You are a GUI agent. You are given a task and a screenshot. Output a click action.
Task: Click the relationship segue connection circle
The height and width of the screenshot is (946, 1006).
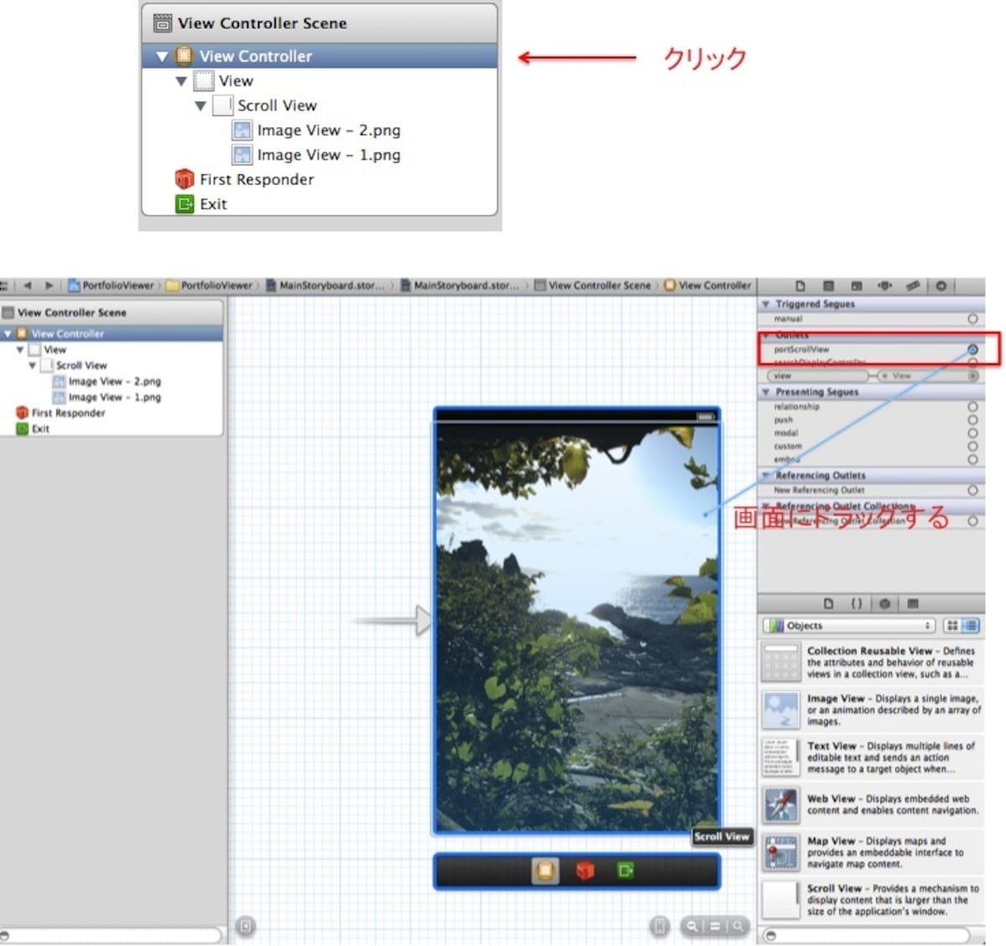972,406
